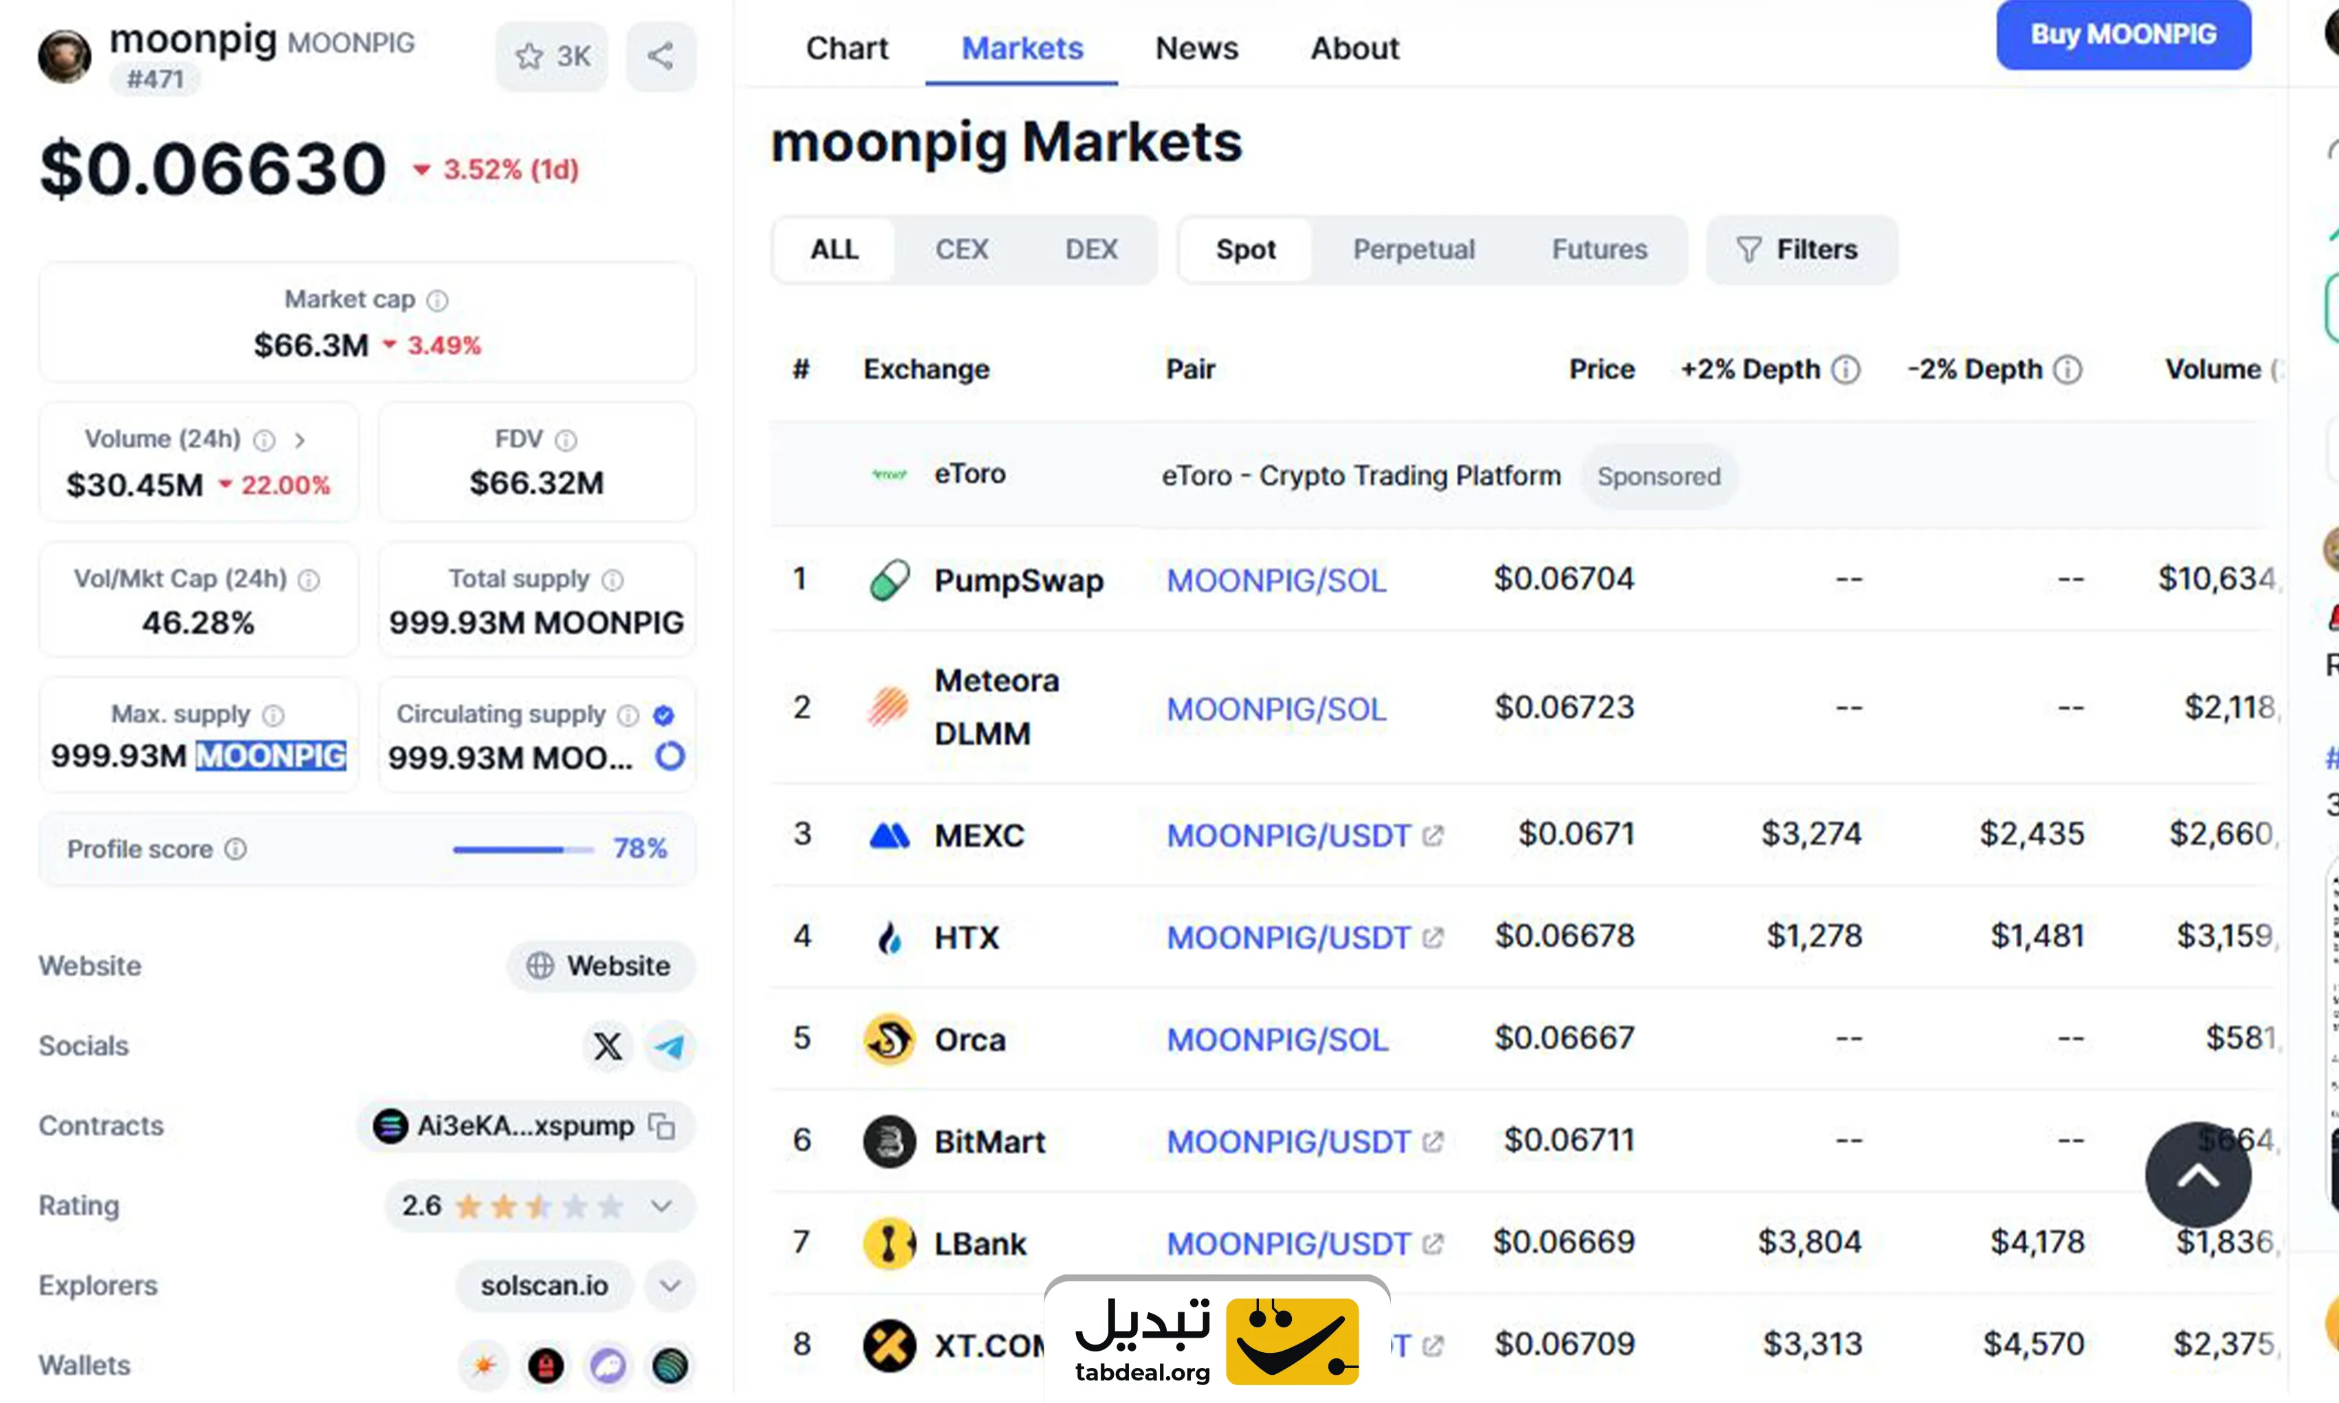The width and height of the screenshot is (2339, 1403).
Task: Open the Circulating supply info icon
Action: point(628,715)
